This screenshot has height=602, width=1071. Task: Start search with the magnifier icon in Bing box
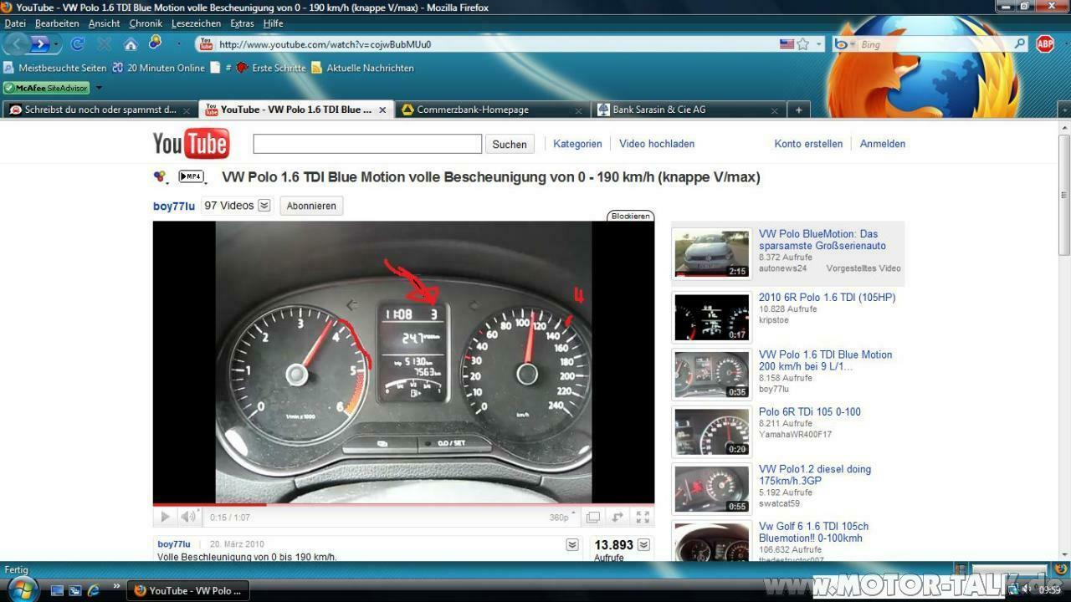tap(1019, 43)
